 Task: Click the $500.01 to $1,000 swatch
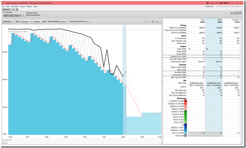click(186, 106)
